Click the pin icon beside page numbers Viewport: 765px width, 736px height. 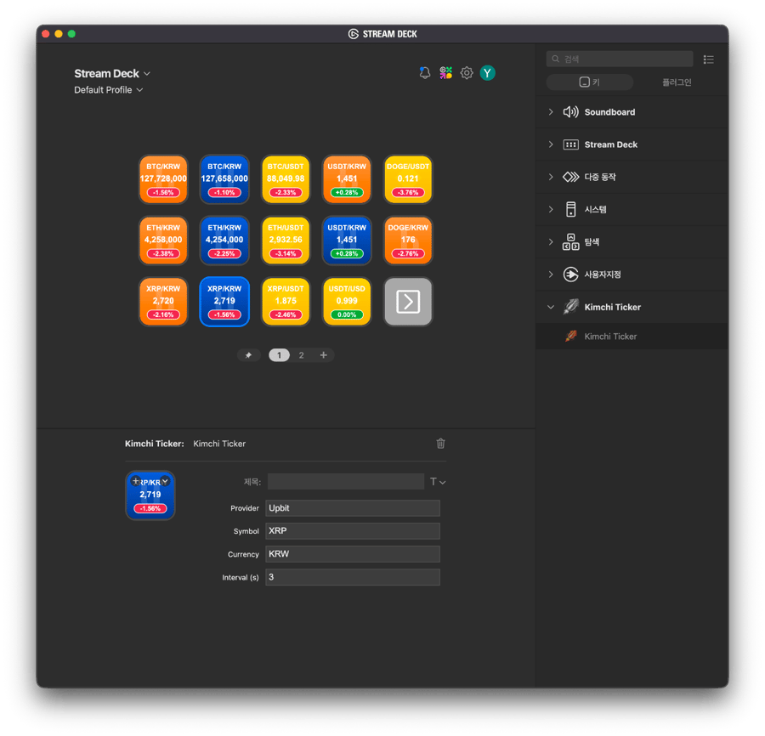coord(248,355)
